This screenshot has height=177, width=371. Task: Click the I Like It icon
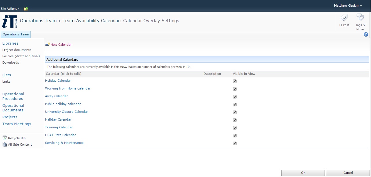click(344, 18)
